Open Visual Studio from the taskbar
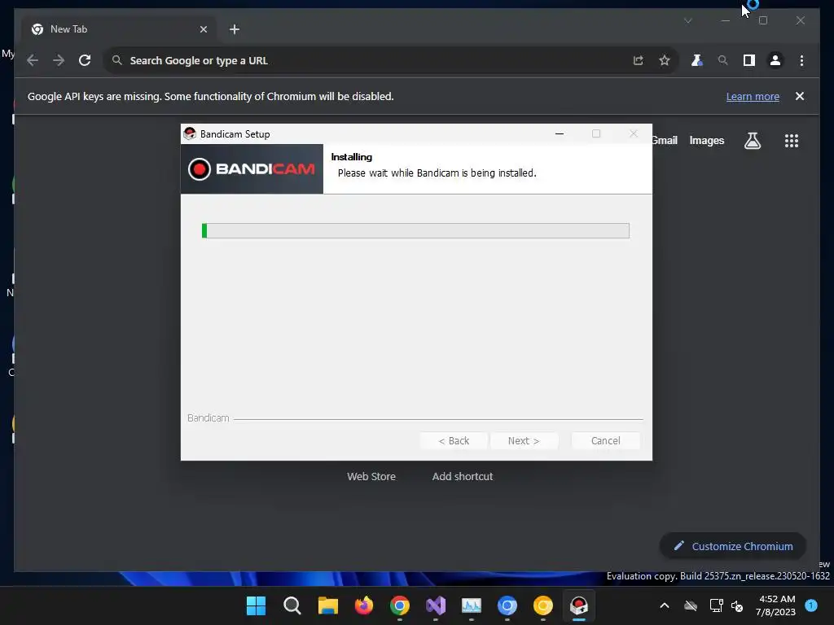 tap(436, 605)
